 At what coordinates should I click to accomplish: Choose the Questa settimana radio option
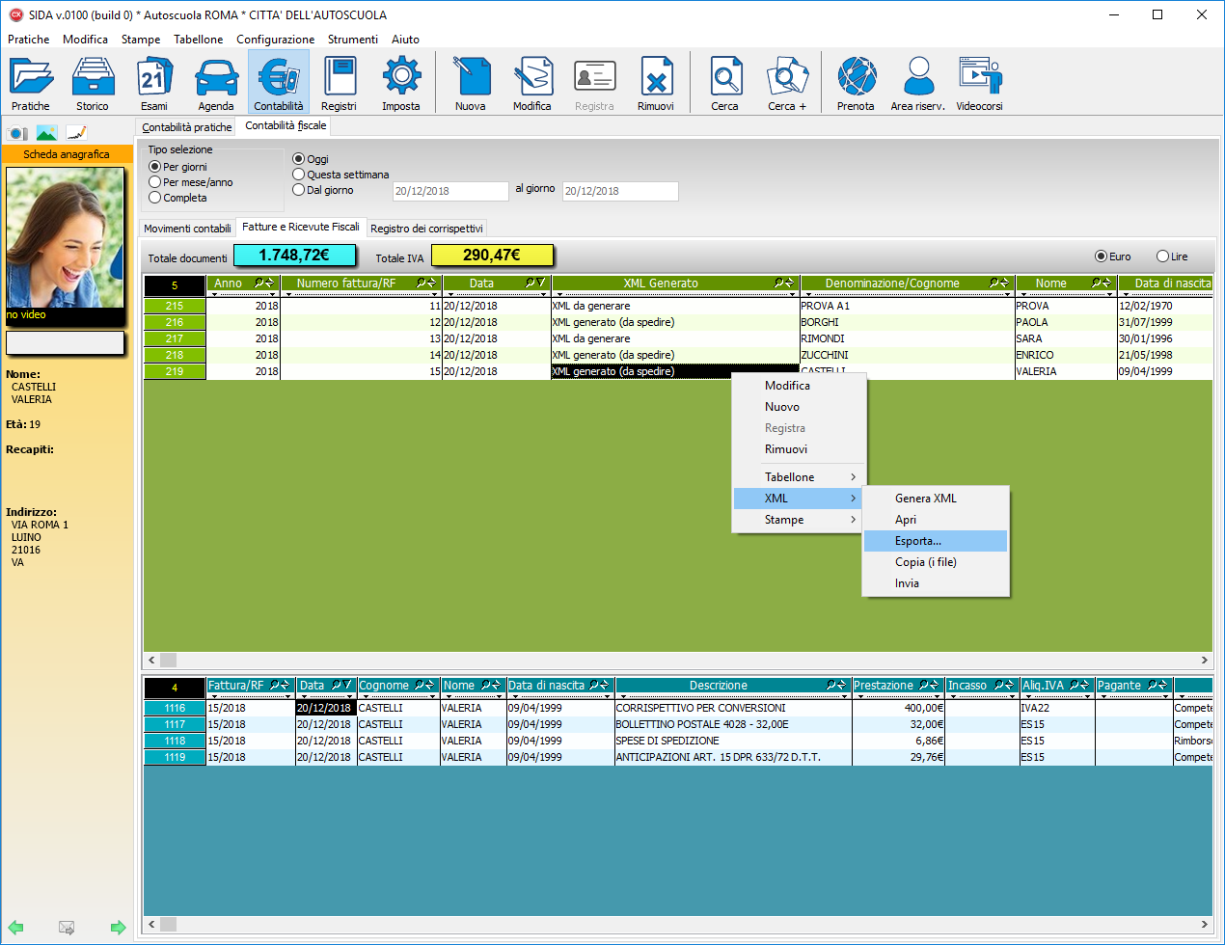click(299, 175)
